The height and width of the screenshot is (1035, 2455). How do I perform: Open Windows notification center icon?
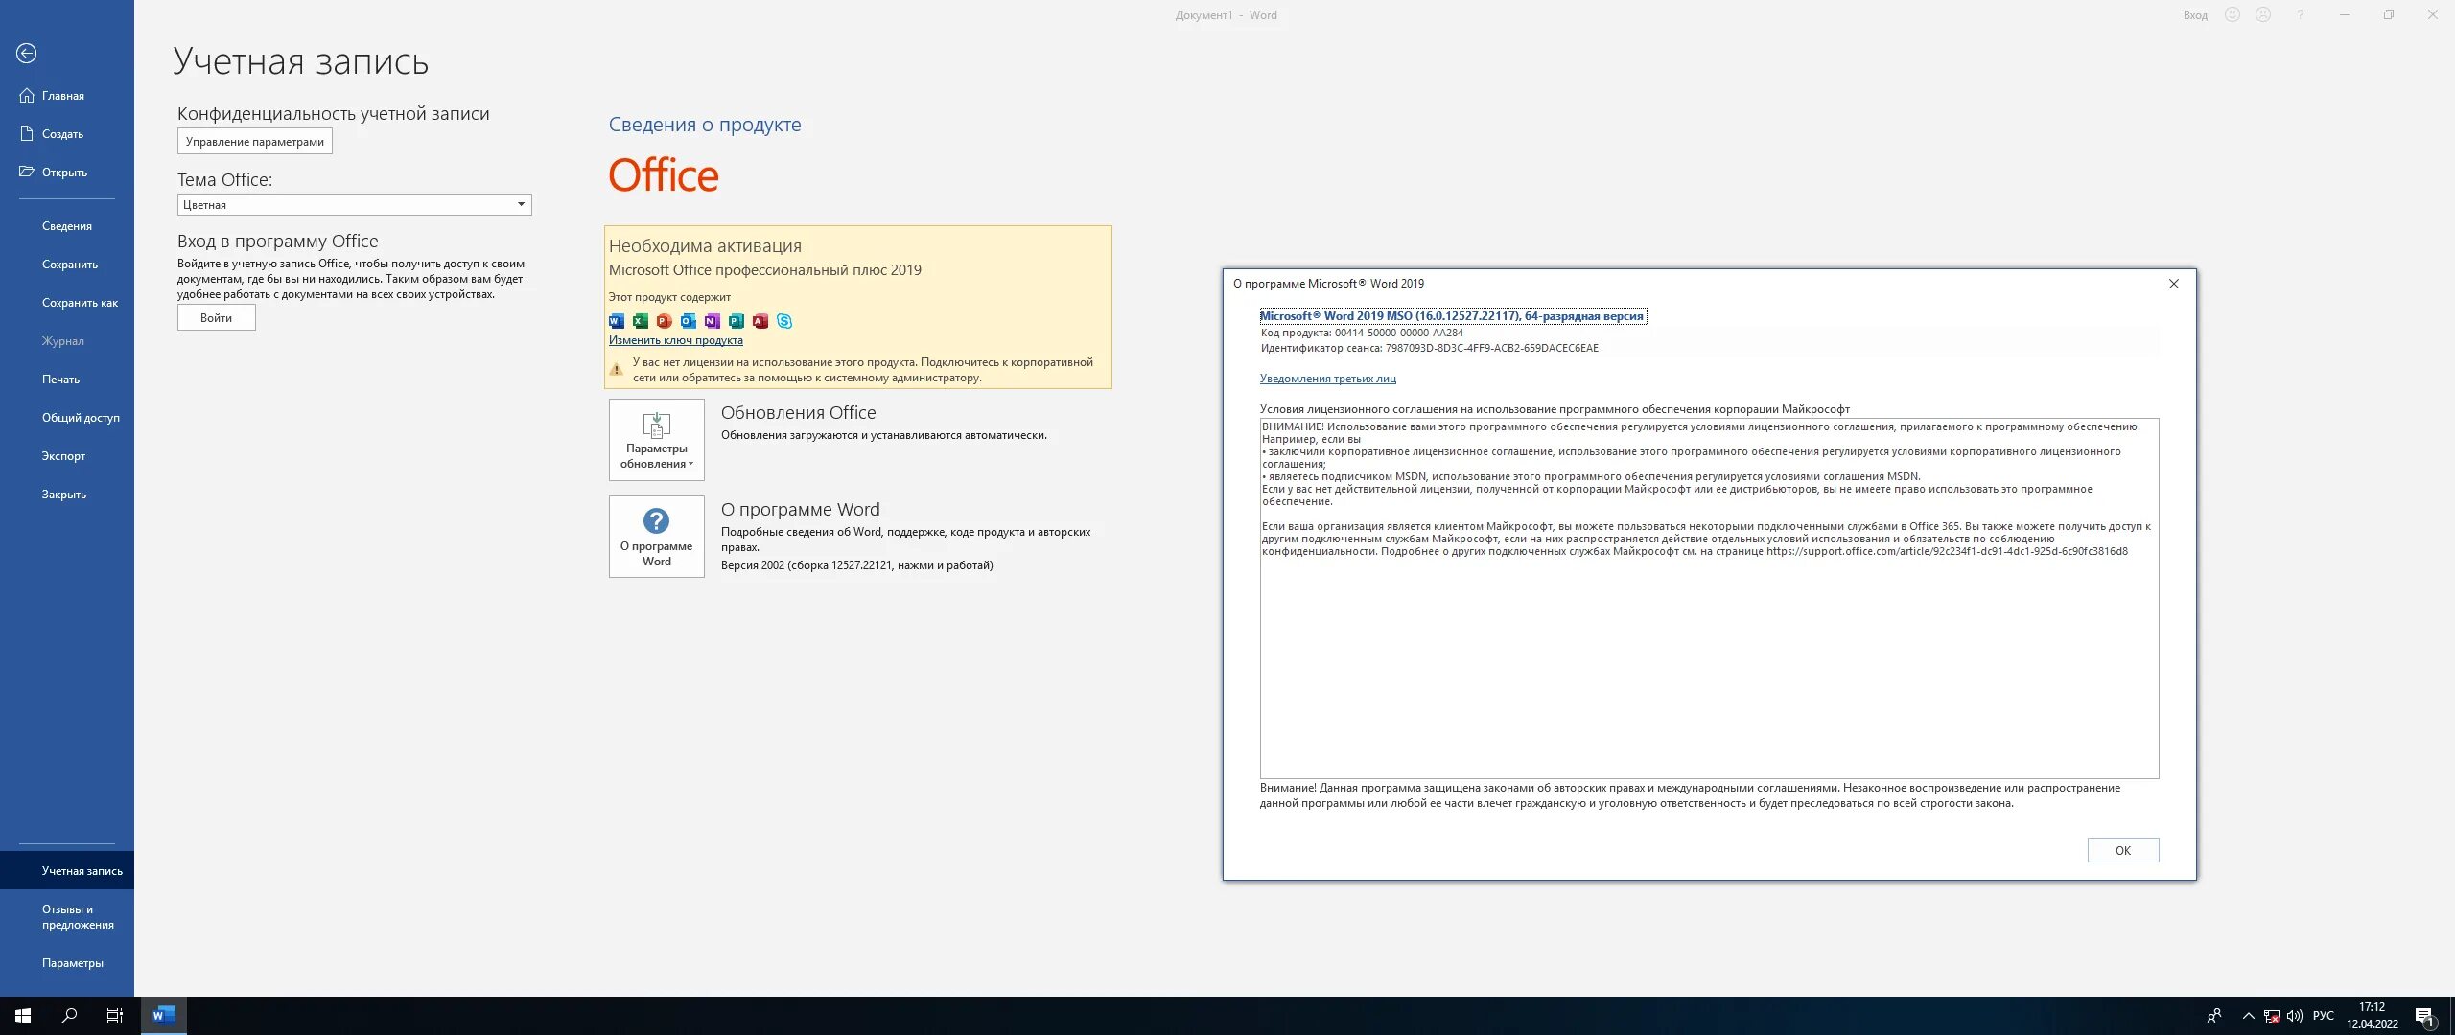2424,1016
